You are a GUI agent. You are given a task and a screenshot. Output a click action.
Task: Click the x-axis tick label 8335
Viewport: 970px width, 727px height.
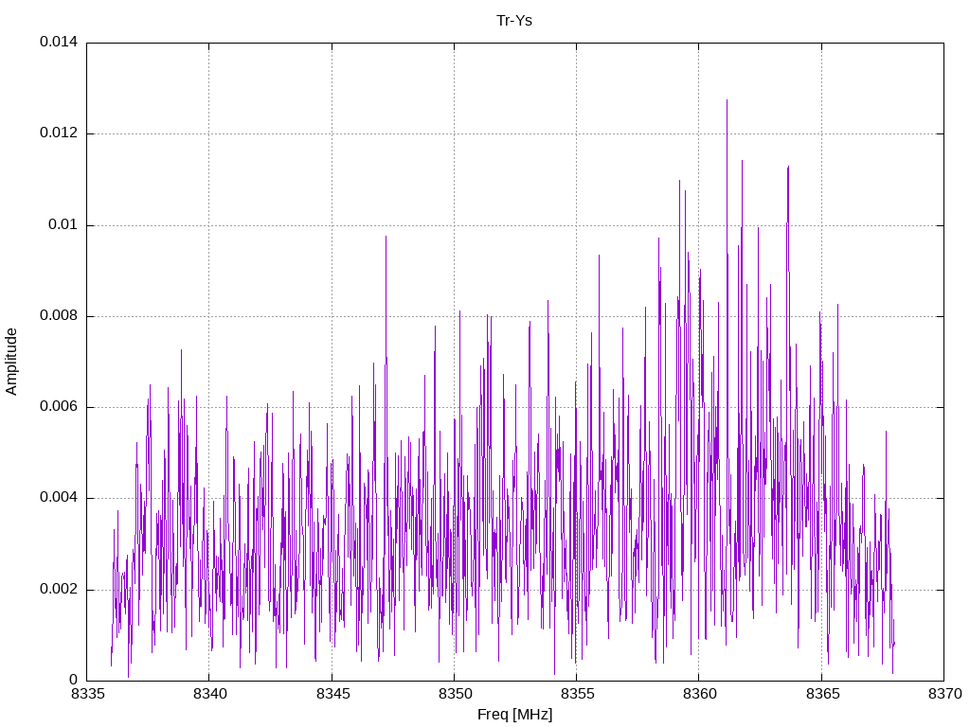coord(88,694)
